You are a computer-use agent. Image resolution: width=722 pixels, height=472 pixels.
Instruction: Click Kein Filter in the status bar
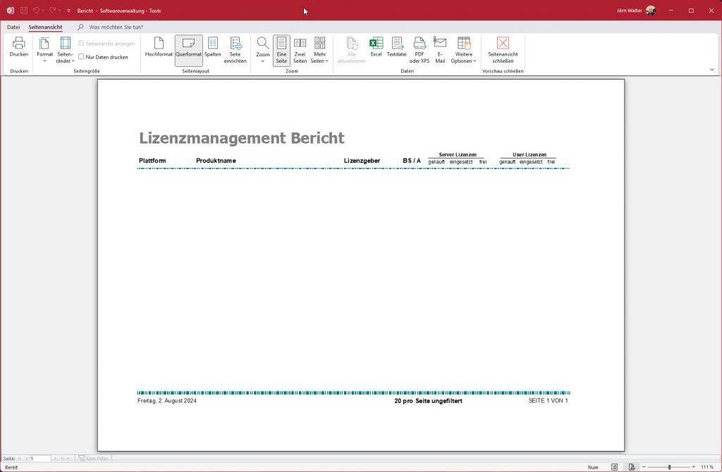click(x=94, y=458)
